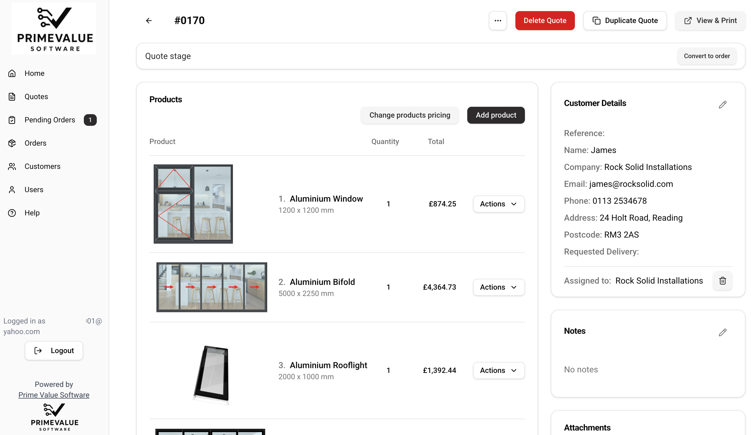Screen dimensions: 751x435
Task: Click the Pending Orders clipboard icon
Action: 12,120
